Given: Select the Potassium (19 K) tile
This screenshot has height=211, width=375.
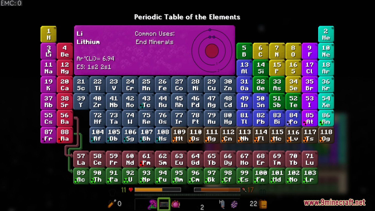Looking at the screenshot, I should (x=49, y=85).
